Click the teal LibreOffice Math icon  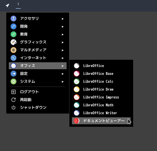tap(77, 105)
